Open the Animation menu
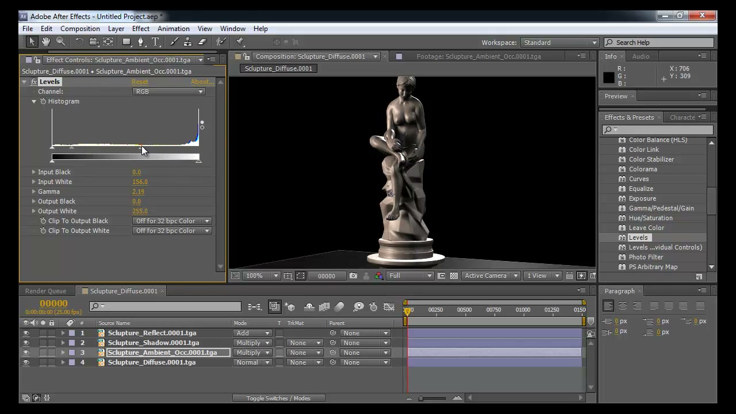The height and width of the screenshot is (414, 736). [173, 29]
